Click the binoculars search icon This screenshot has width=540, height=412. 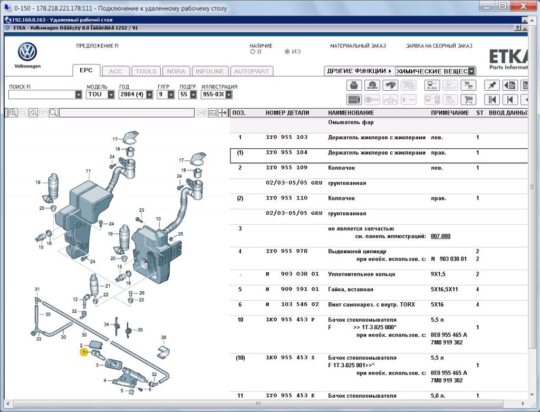[390, 85]
